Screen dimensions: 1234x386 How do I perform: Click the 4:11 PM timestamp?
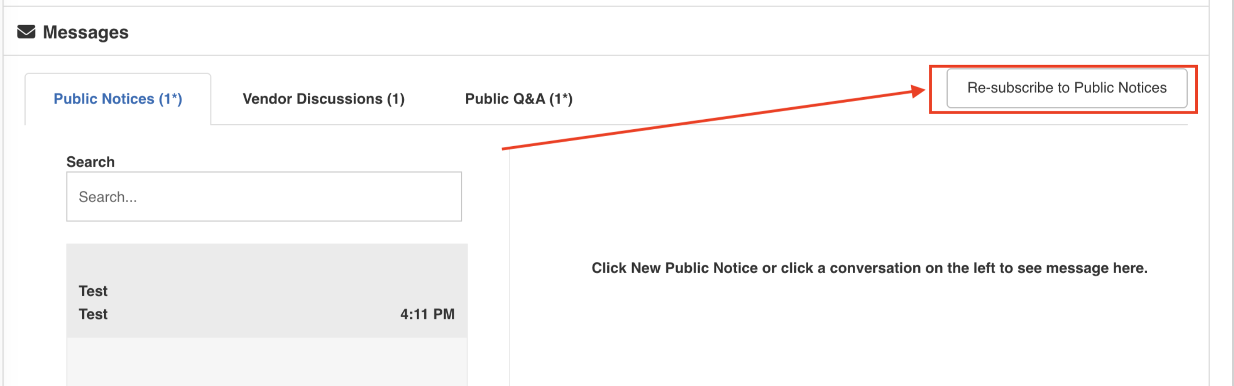pos(427,314)
